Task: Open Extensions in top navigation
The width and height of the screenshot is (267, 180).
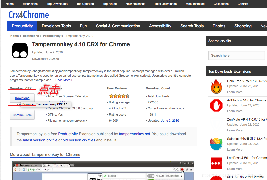Action: 30,4
